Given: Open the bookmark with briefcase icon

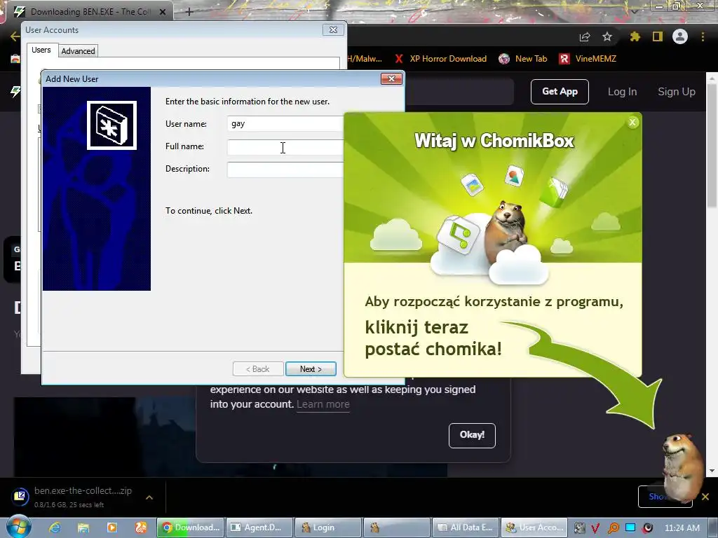Looking at the screenshot, I should point(15,59).
